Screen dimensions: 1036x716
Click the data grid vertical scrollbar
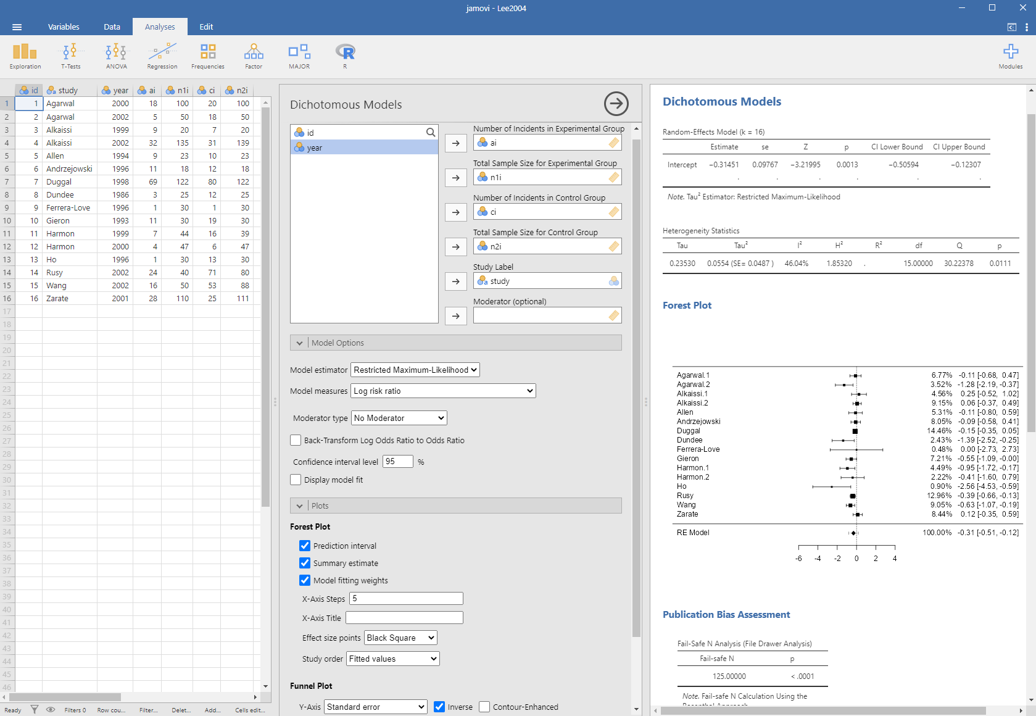click(x=266, y=307)
